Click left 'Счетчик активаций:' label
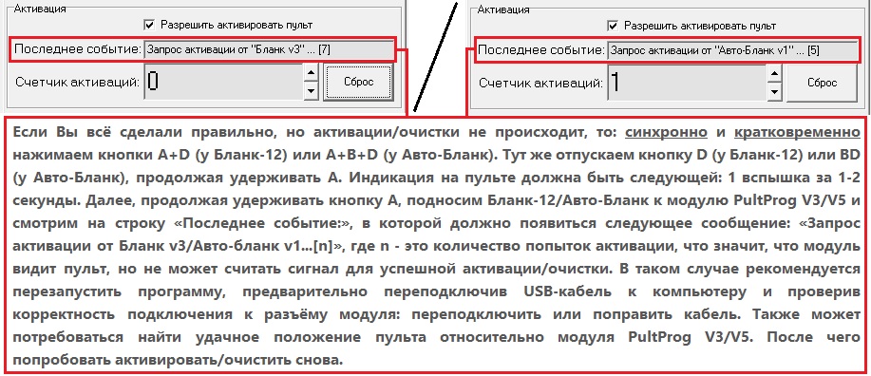The image size is (871, 376). pos(78,83)
